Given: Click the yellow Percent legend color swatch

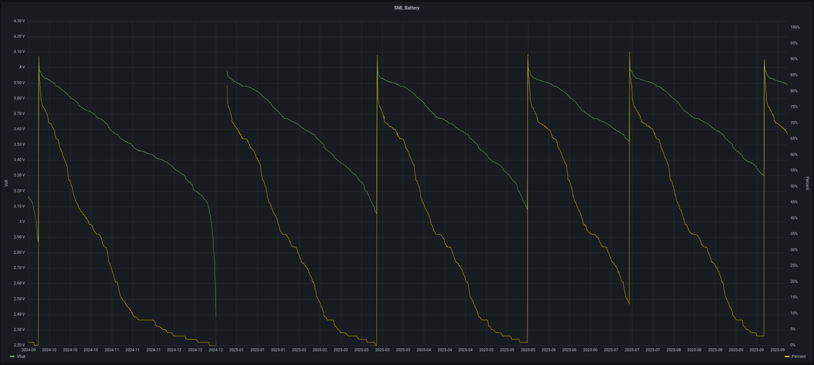Looking at the screenshot, I should 787,357.
